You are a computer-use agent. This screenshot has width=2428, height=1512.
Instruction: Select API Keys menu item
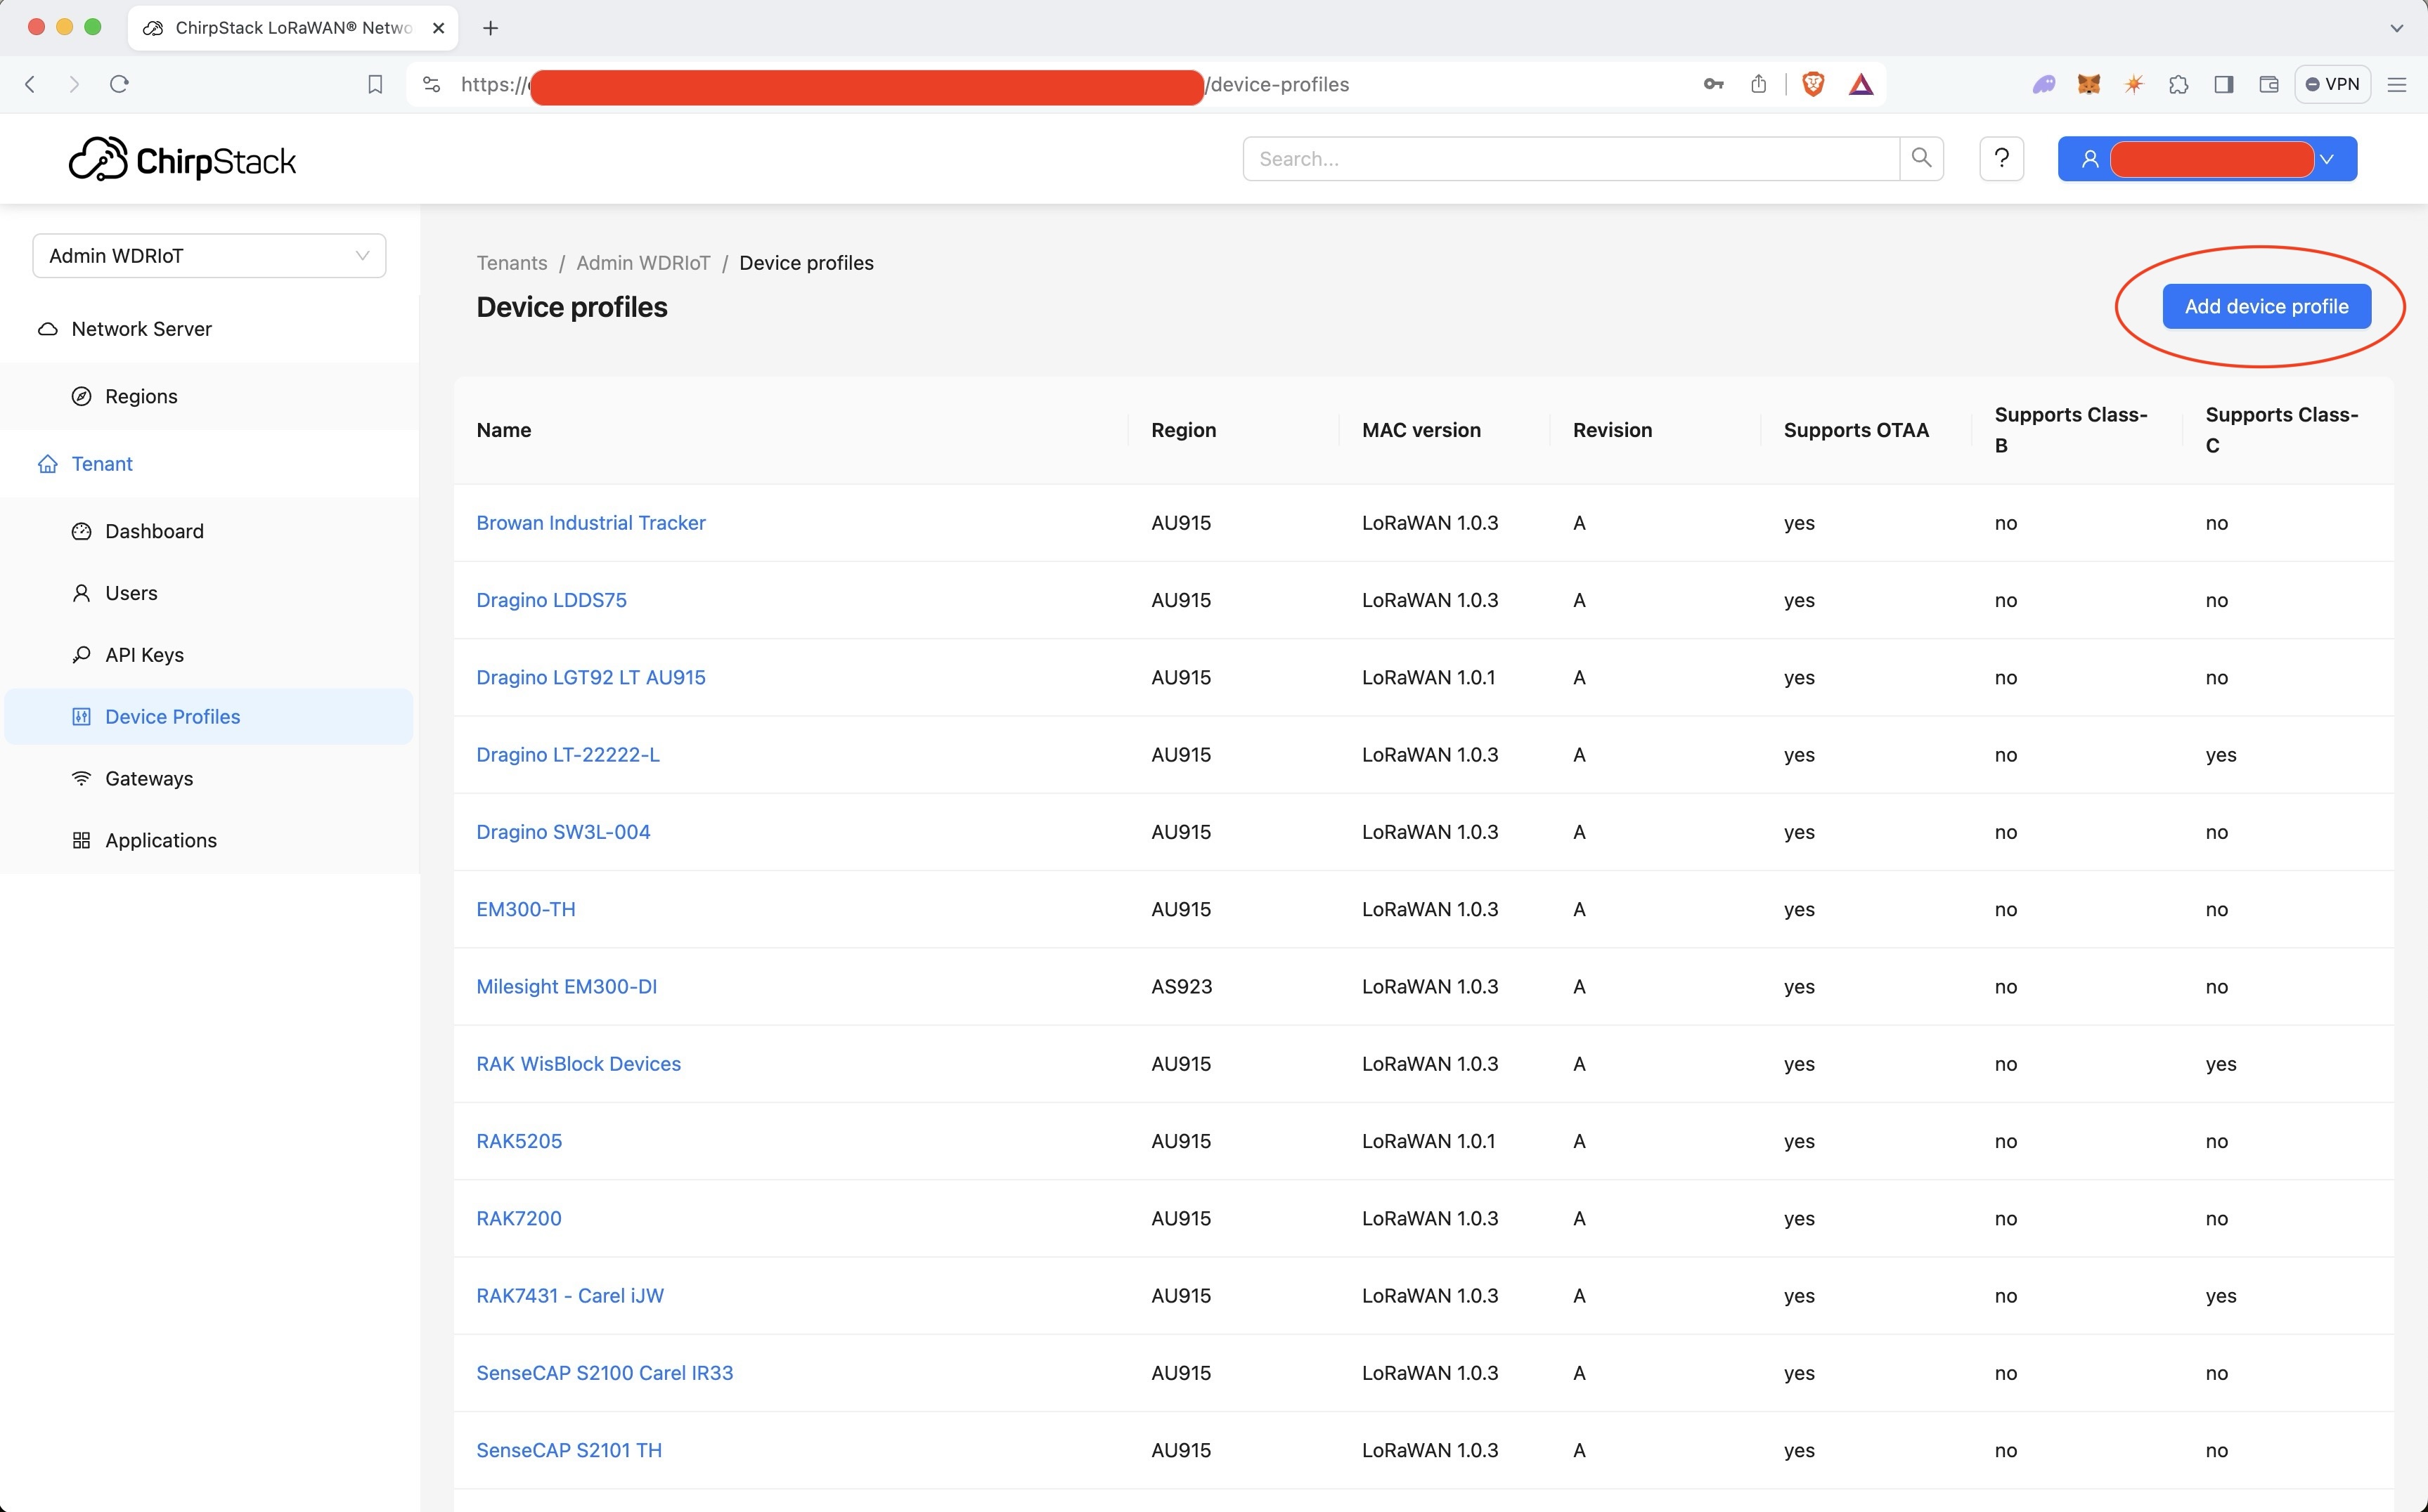click(144, 655)
